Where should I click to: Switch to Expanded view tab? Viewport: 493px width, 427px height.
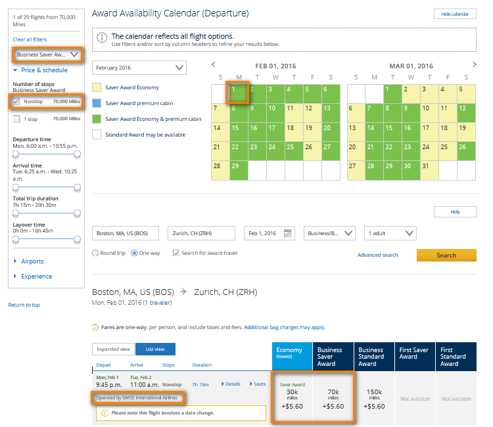click(x=113, y=349)
